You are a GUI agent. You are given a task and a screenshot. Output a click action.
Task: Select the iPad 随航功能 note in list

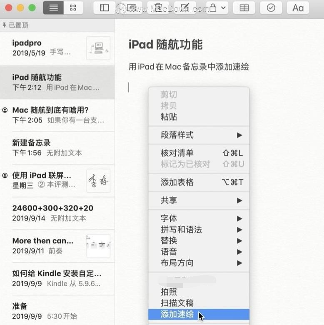click(x=57, y=82)
